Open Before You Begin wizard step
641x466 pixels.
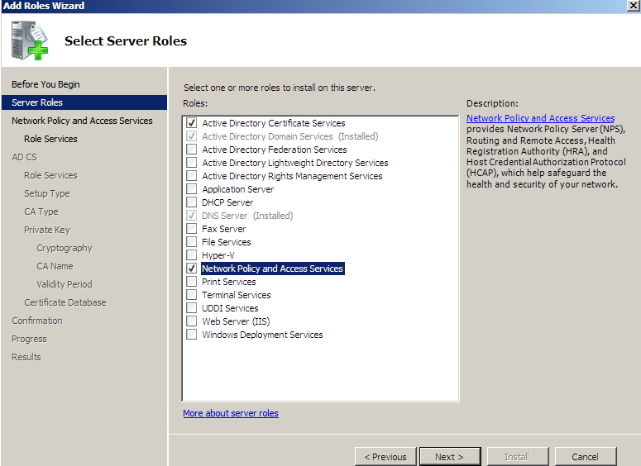pos(45,84)
